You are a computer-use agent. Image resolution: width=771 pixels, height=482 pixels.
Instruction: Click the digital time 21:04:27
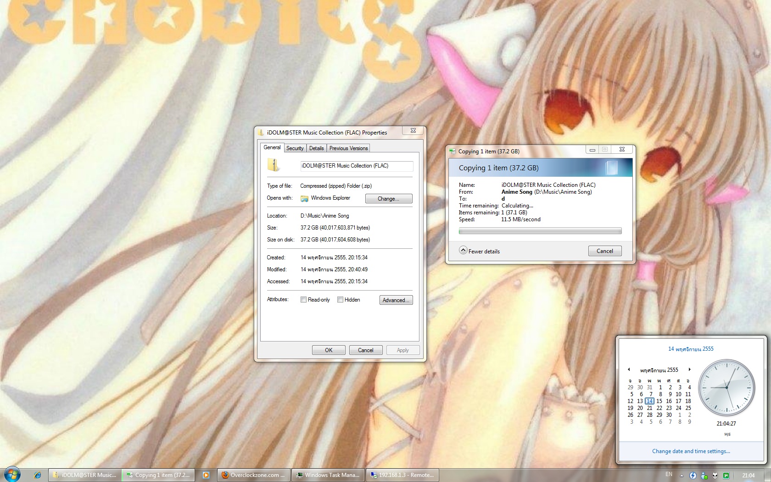pyautogui.click(x=726, y=424)
